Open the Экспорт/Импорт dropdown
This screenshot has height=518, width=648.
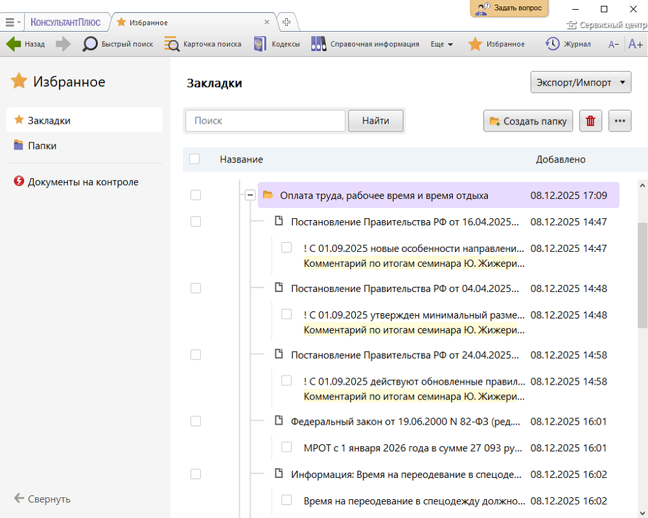pyautogui.click(x=581, y=83)
